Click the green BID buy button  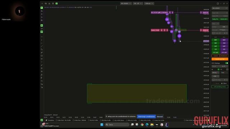click(216, 43)
